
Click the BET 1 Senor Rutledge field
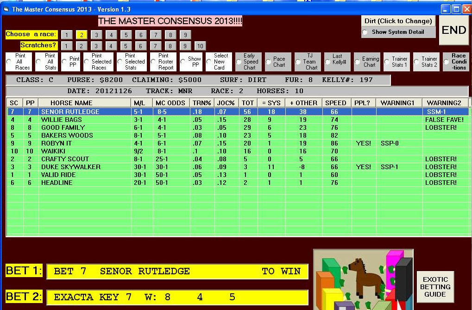point(177,272)
